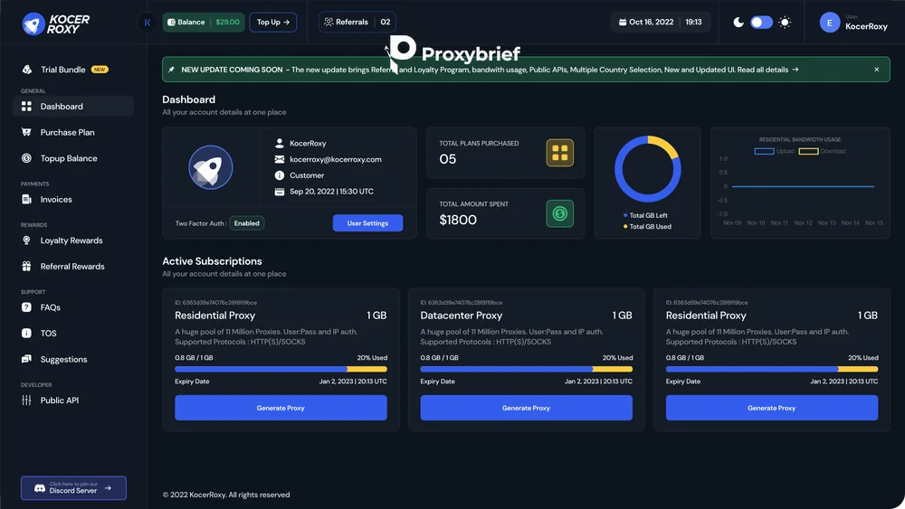Click the Invoices document icon

click(26, 200)
